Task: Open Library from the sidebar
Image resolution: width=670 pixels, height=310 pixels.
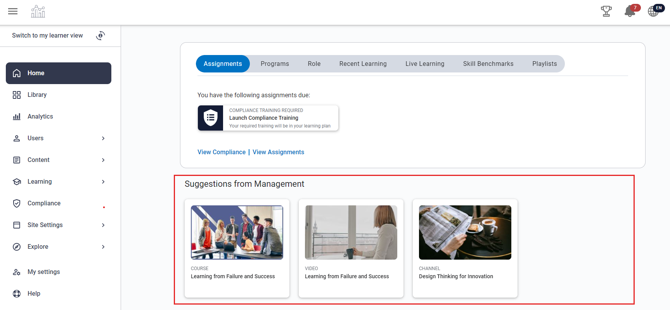Action: click(37, 95)
